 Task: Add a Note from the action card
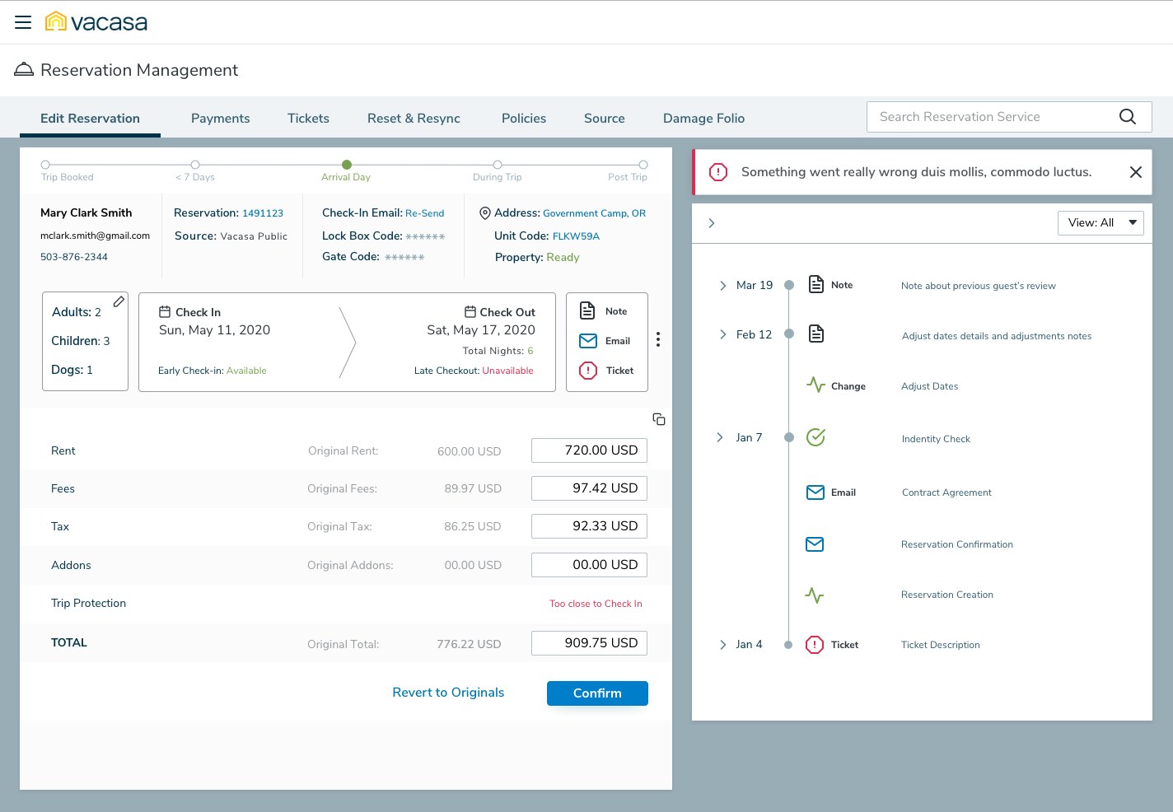point(605,310)
